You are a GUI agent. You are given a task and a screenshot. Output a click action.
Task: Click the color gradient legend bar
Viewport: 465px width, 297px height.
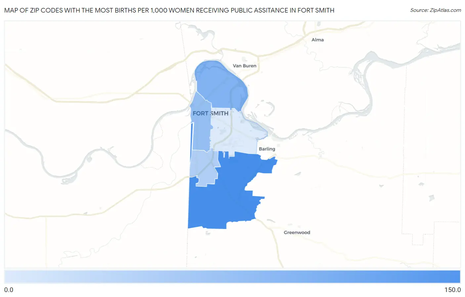click(x=232, y=277)
